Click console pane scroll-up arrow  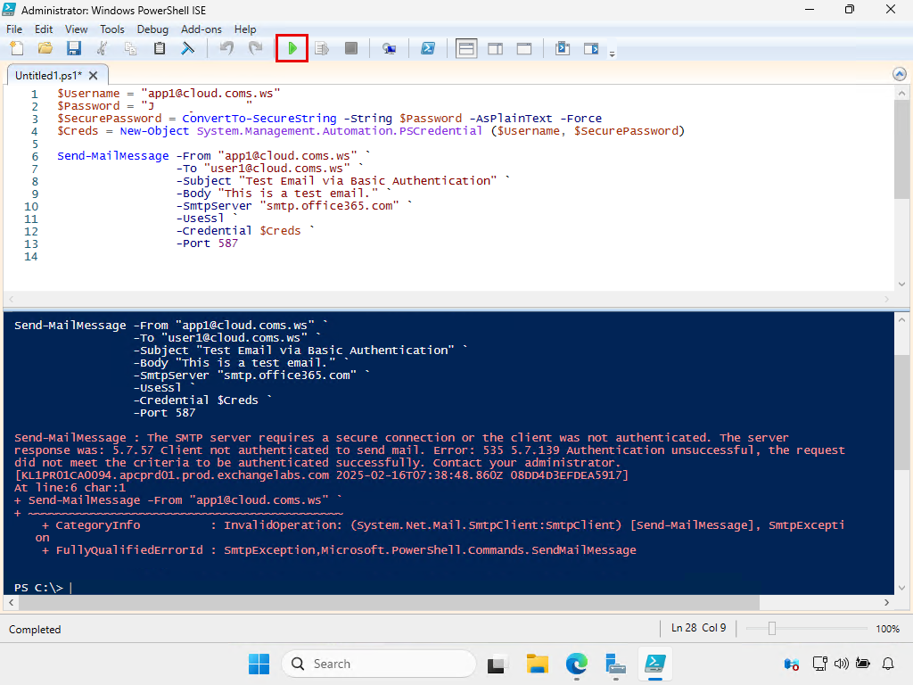(901, 320)
